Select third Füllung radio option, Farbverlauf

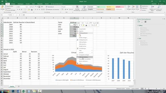pos(140,32)
